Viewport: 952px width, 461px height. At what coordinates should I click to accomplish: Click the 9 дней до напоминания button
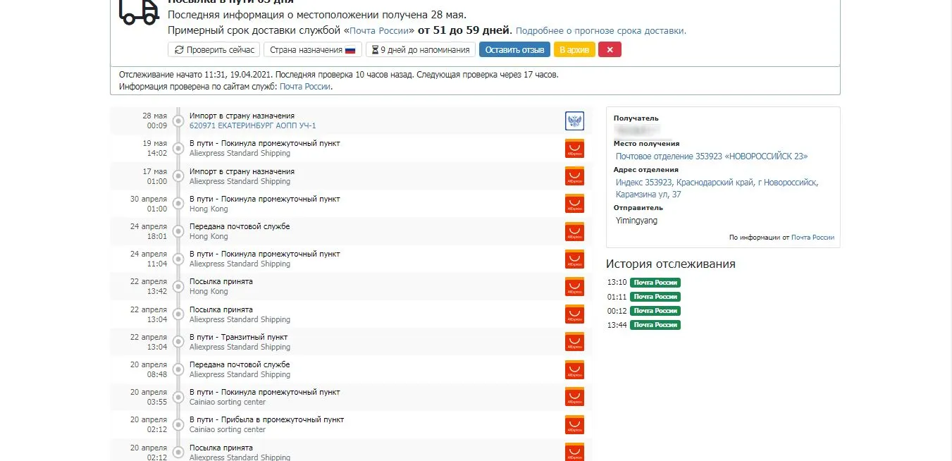(x=421, y=49)
